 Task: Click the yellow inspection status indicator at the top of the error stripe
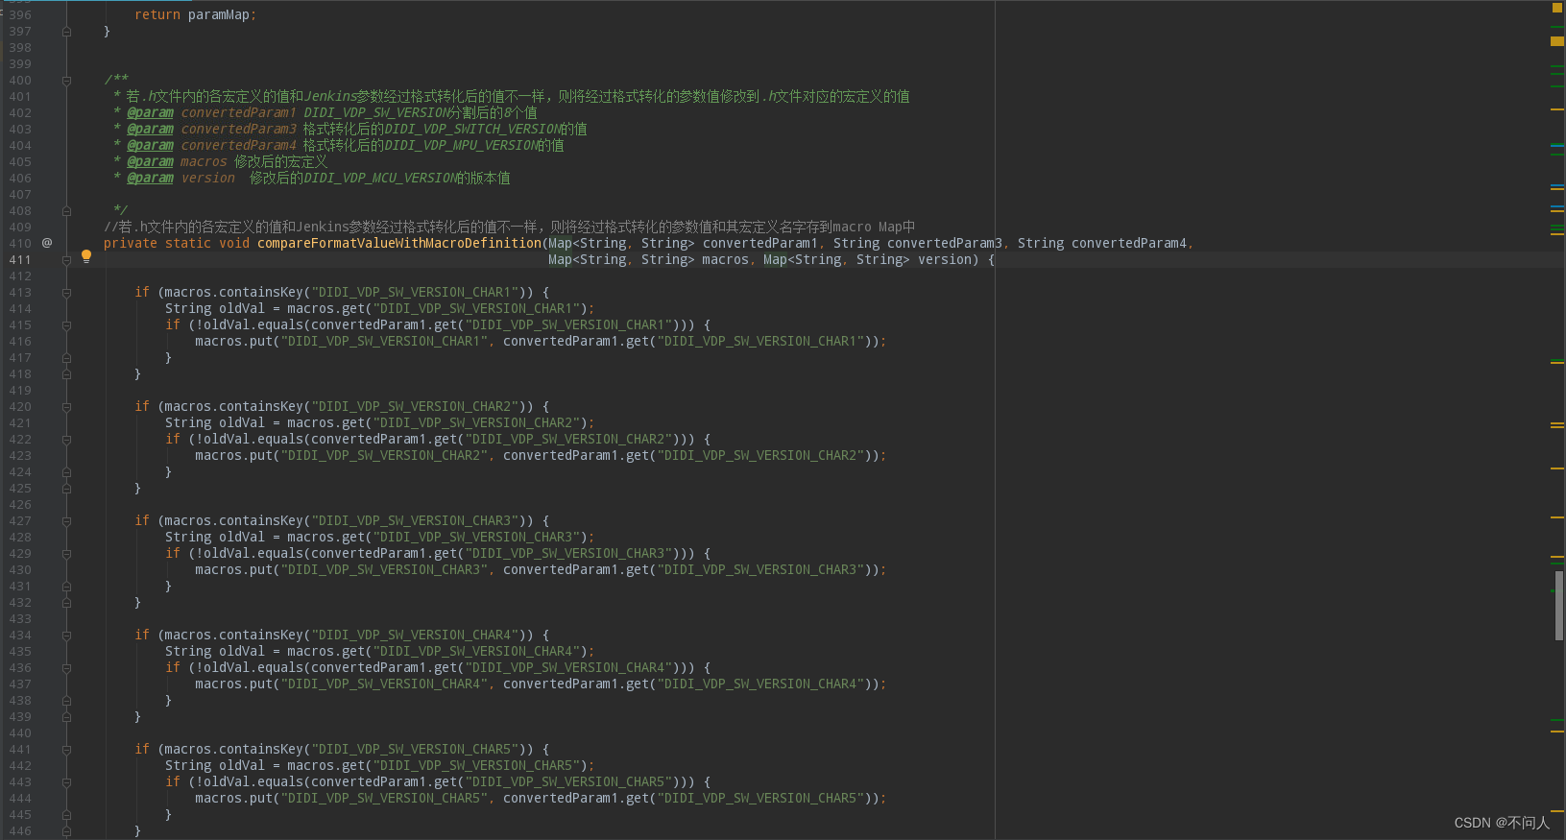(x=1557, y=7)
